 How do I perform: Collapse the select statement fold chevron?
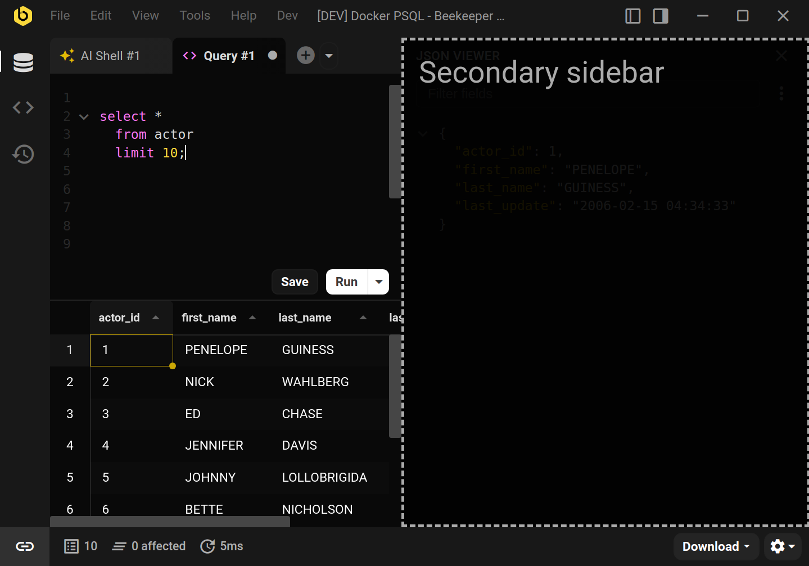click(84, 117)
